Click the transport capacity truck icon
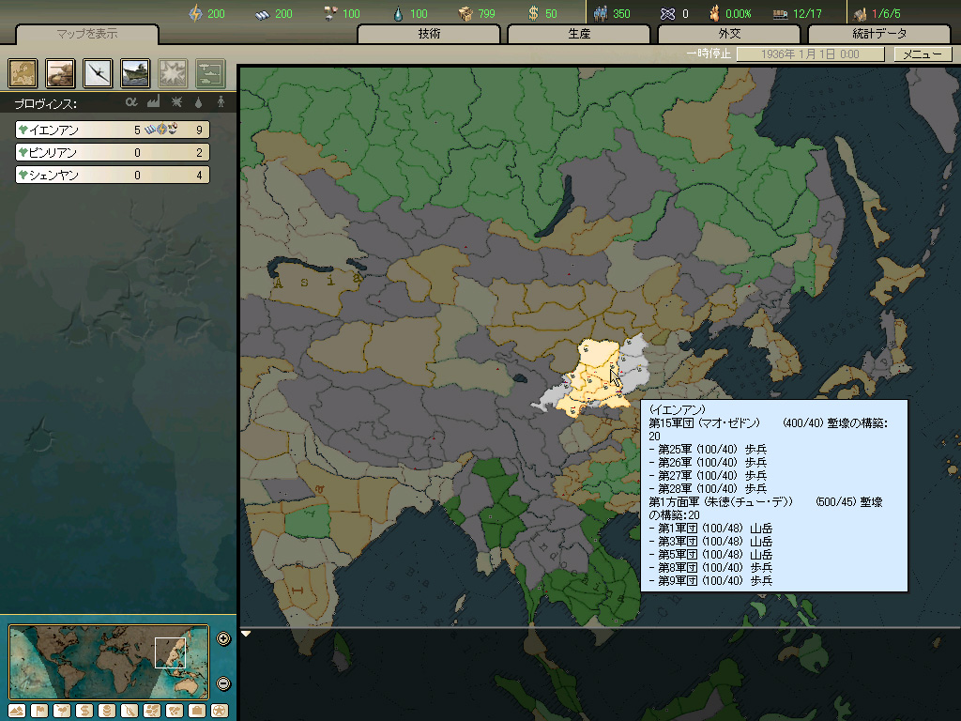 tap(780, 14)
